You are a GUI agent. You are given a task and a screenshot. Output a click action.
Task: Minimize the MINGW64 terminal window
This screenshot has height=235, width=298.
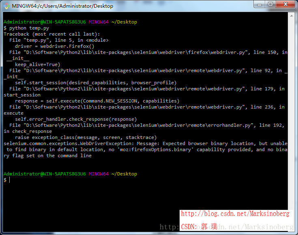[x=259, y=4]
